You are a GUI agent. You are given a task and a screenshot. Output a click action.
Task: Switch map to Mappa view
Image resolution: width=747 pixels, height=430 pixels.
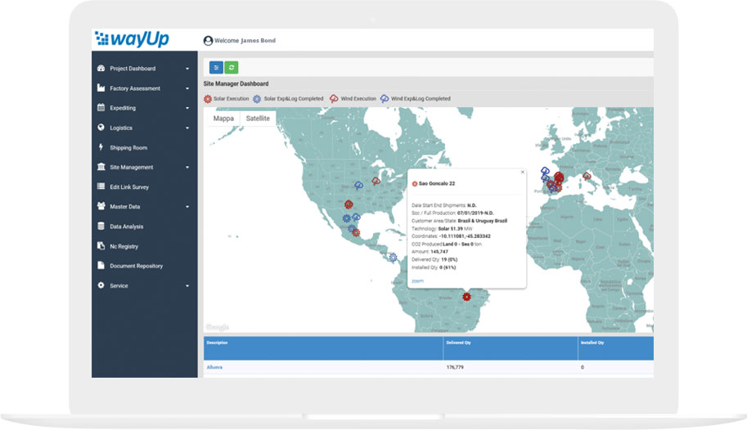pyautogui.click(x=223, y=119)
